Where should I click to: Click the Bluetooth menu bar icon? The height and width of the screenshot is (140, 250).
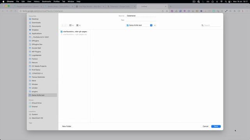(x=217, y=2)
